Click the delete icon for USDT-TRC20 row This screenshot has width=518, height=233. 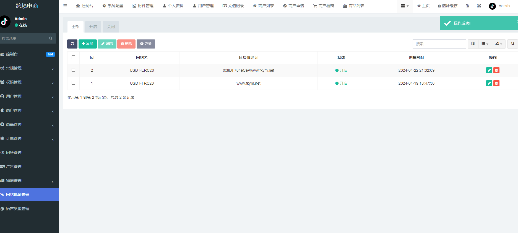coord(496,83)
